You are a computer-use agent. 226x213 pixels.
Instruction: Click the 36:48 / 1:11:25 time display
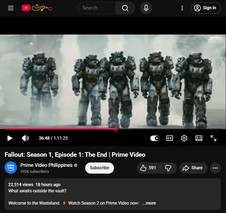[53, 138]
